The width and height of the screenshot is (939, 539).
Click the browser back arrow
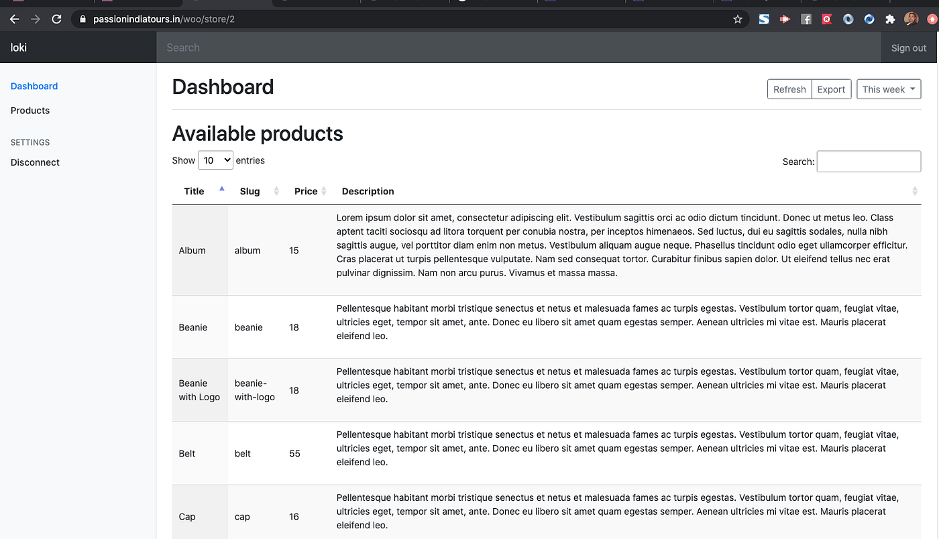14,19
